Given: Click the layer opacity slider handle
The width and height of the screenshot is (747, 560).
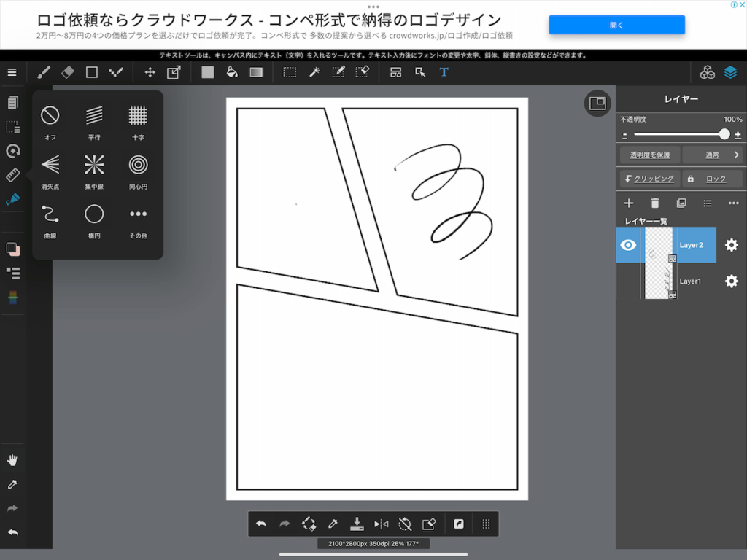Looking at the screenshot, I should [724, 134].
